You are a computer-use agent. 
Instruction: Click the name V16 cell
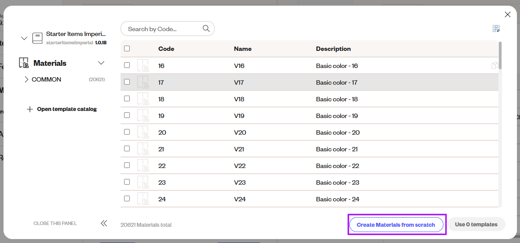pyautogui.click(x=239, y=65)
